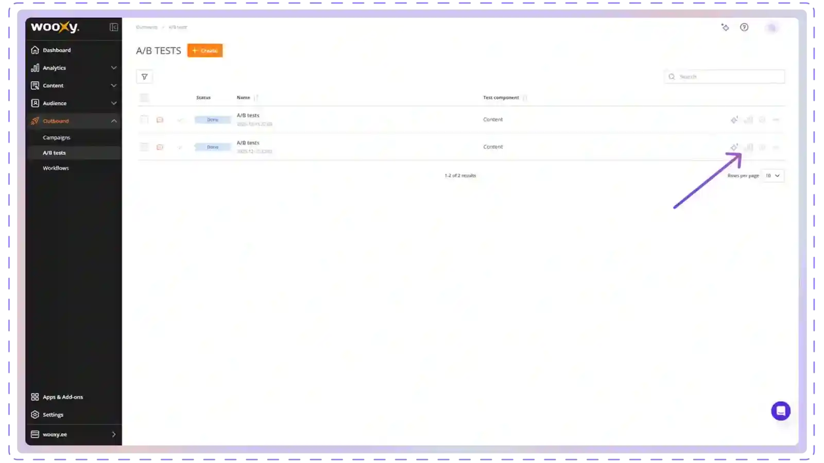Viewport: 824px width, 463px height.
Task: Open the chat support bubble
Action: pyautogui.click(x=780, y=411)
